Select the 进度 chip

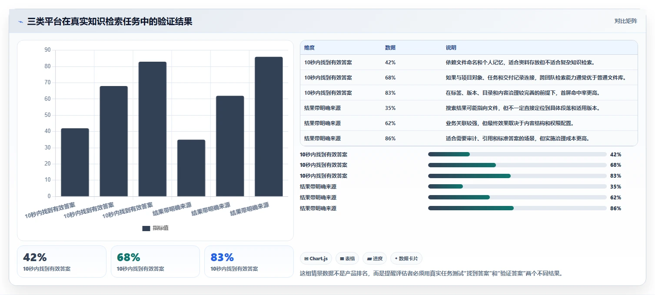pyautogui.click(x=375, y=259)
